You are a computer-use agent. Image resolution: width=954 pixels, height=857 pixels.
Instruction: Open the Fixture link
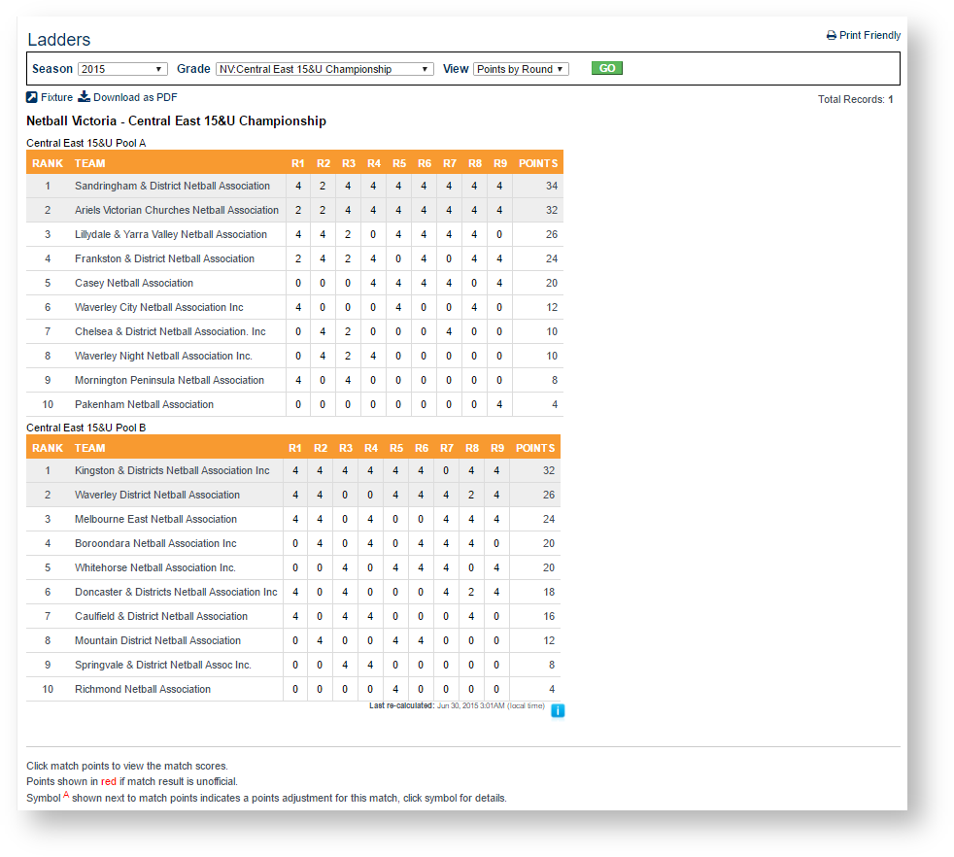pos(56,97)
